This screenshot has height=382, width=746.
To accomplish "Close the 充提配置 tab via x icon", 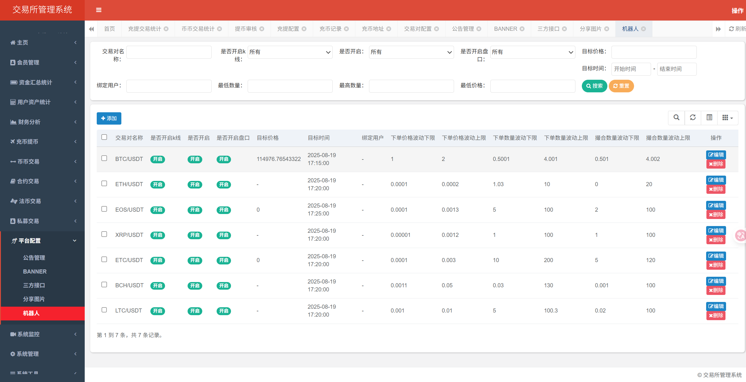I will [x=304, y=29].
